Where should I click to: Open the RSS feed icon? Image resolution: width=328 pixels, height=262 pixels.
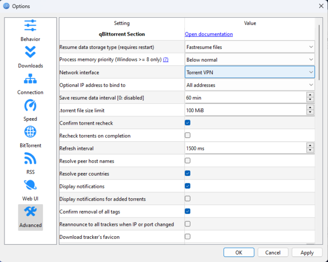coord(30,159)
